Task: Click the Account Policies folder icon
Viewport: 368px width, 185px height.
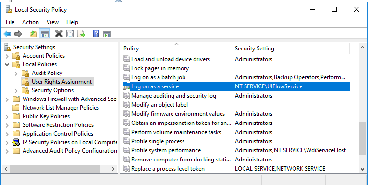Action: pyautogui.click(x=17, y=56)
